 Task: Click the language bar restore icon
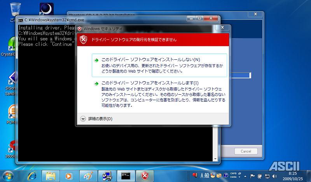click(x=239, y=173)
